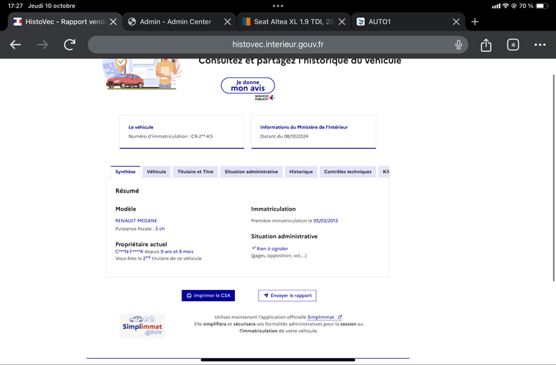
Task: Click the RENAULT MEGANE model text
Action: pyautogui.click(x=136, y=220)
